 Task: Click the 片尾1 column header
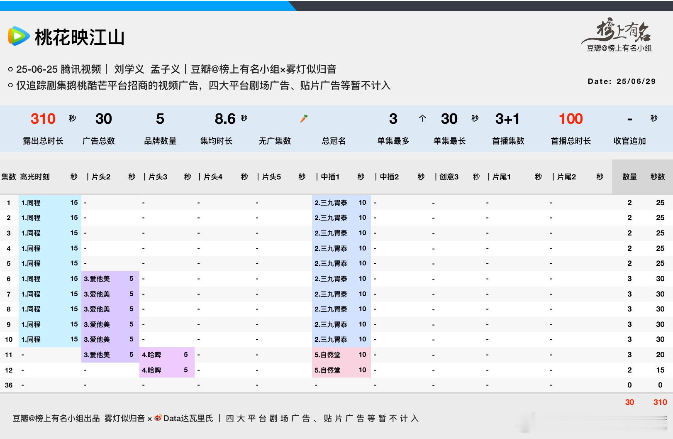point(501,177)
